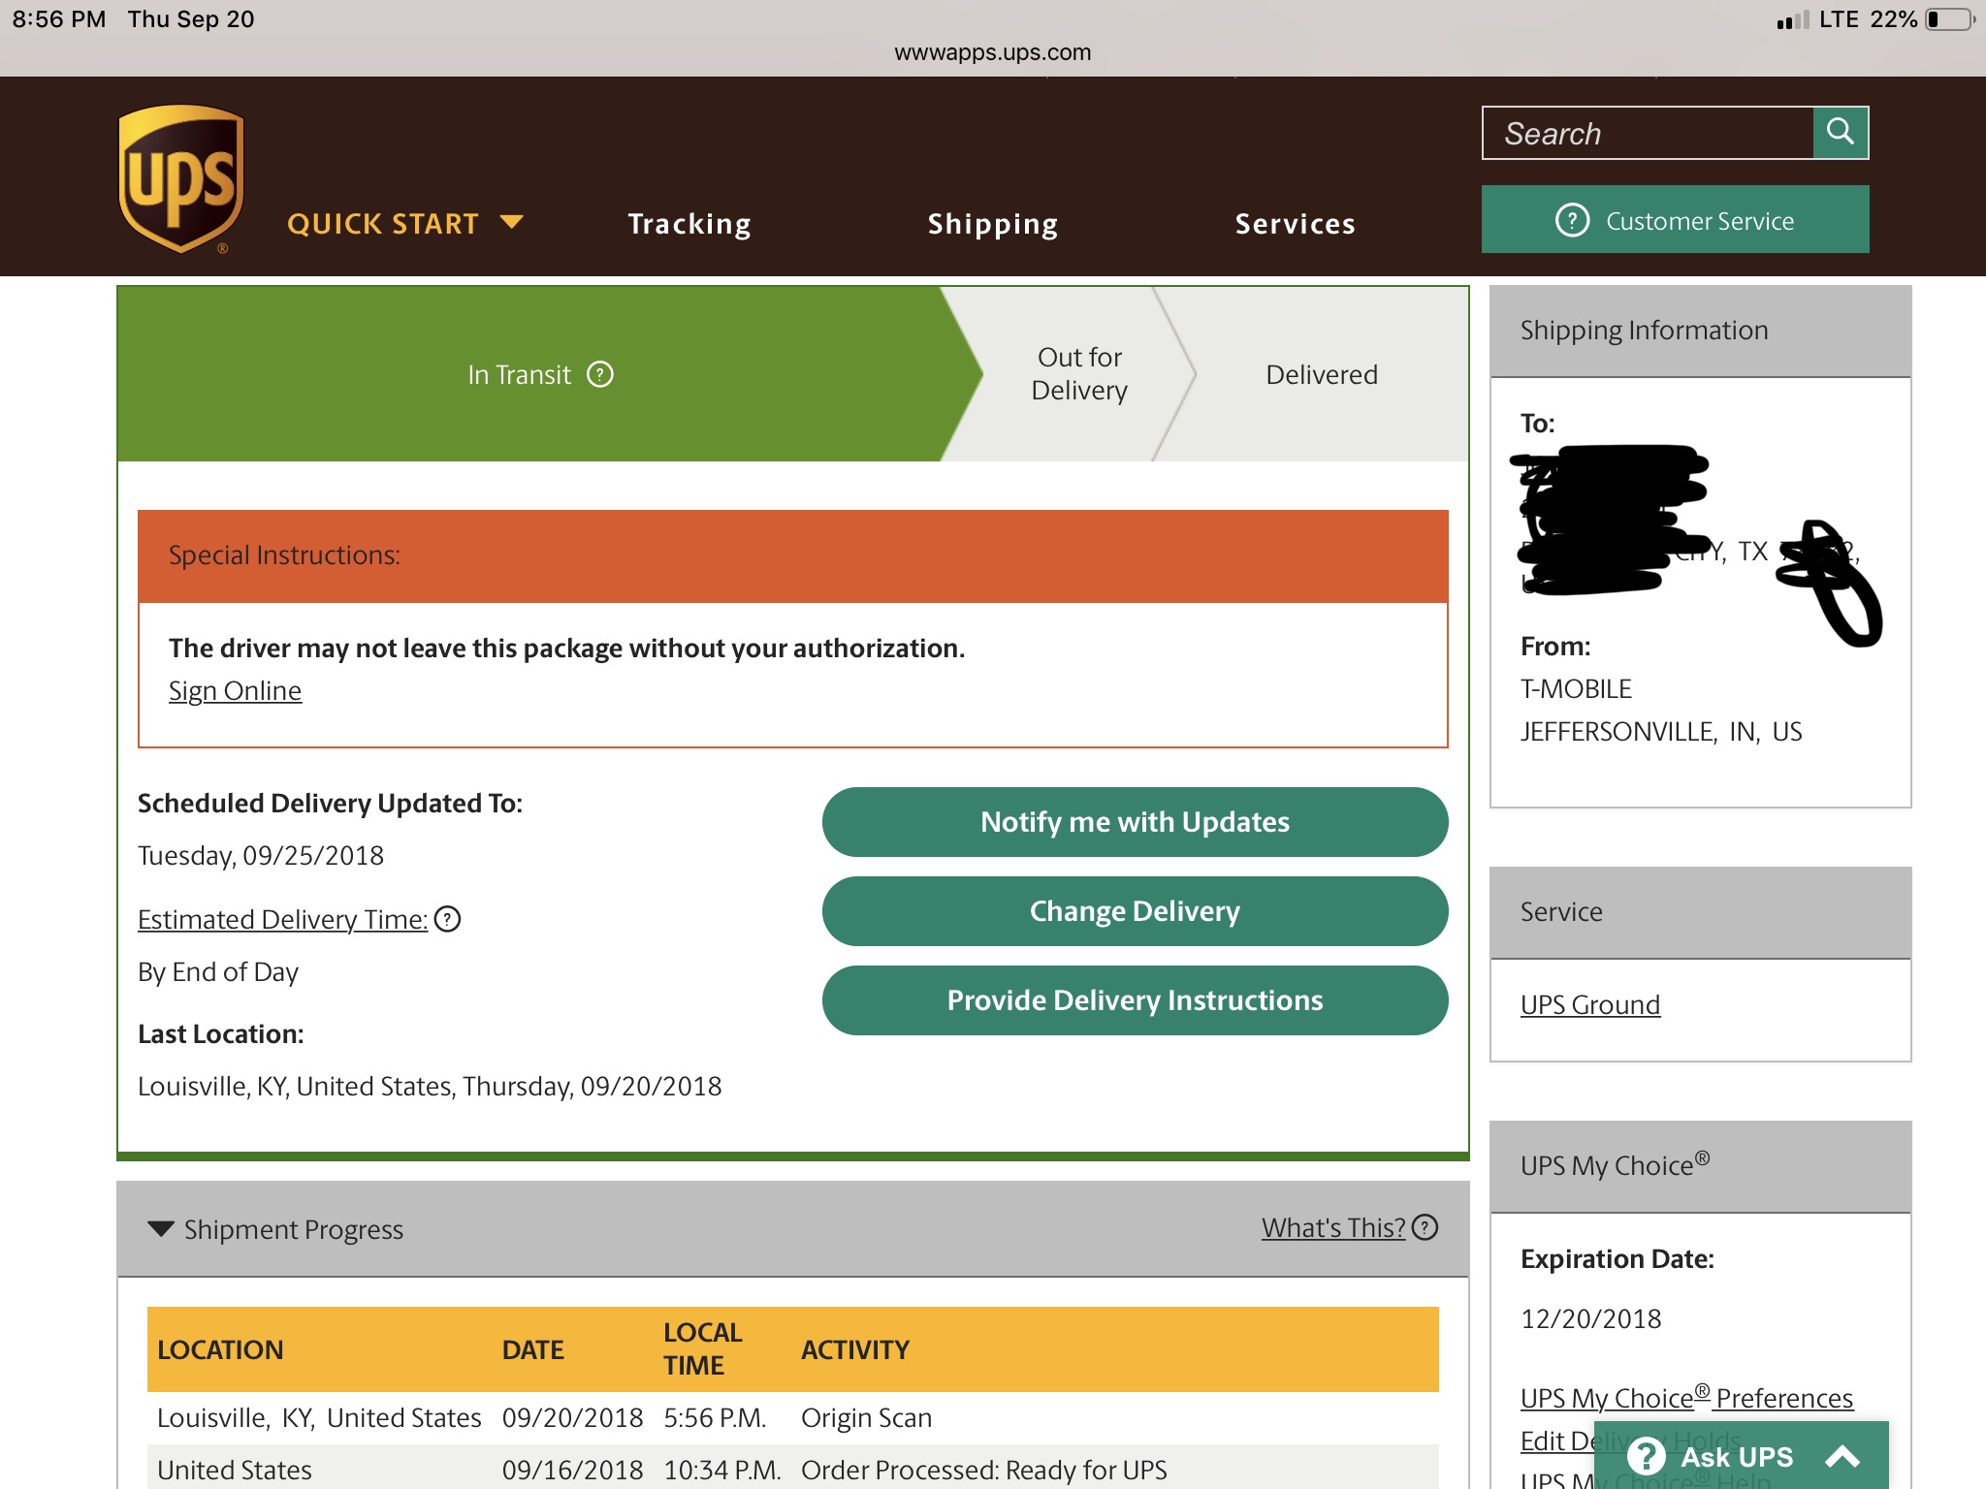Tap the cellular signal bars indicator

pyautogui.click(x=1793, y=19)
